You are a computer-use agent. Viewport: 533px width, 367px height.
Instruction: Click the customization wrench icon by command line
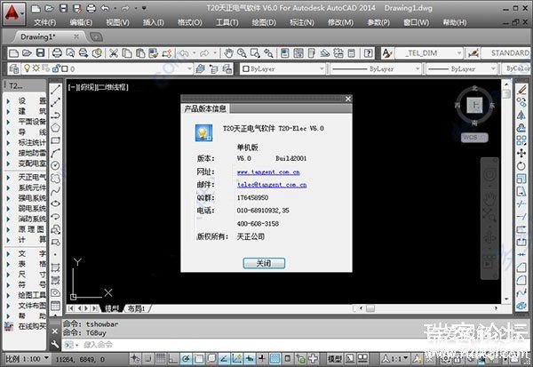click(x=55, y=344)
